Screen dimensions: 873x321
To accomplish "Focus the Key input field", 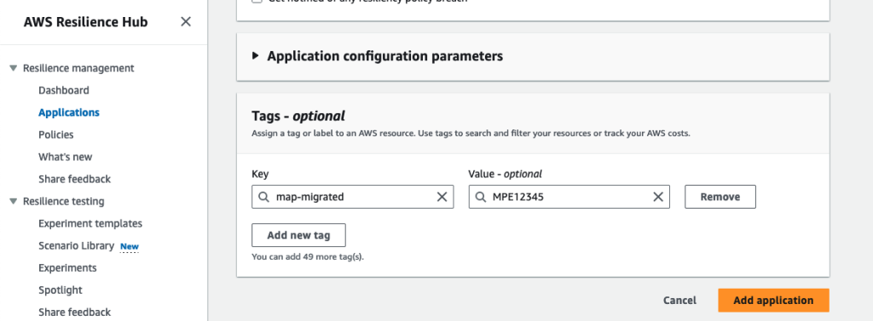I will tap(352, 197).
